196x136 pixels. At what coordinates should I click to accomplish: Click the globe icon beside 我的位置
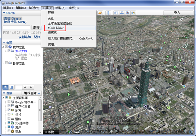(x=10, y=47)
